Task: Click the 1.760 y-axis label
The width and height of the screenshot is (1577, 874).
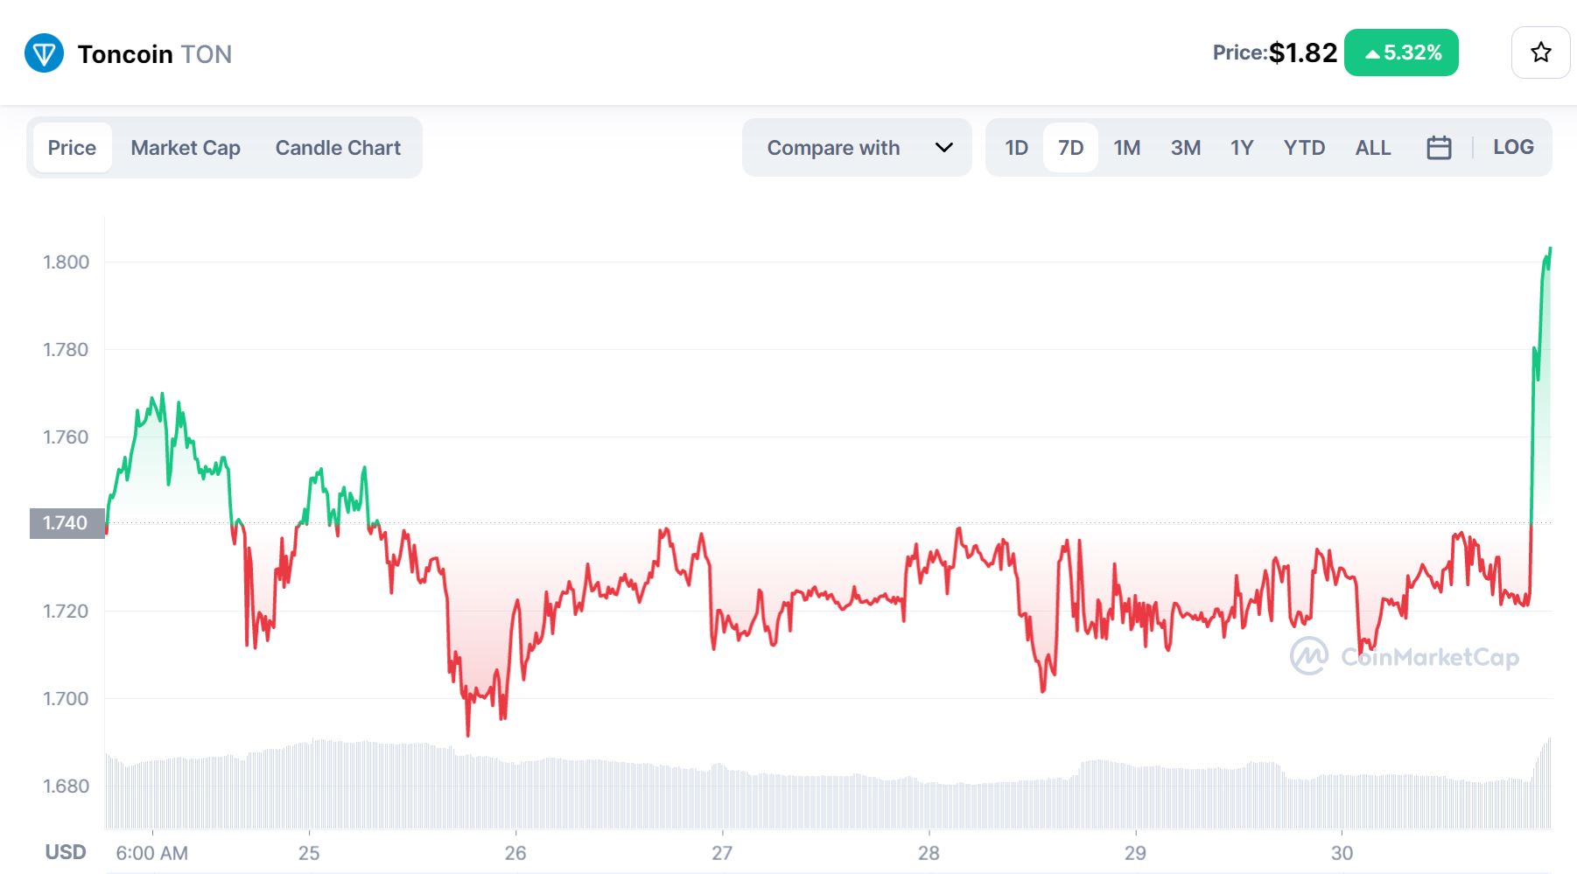Action: tap(66, 437)
